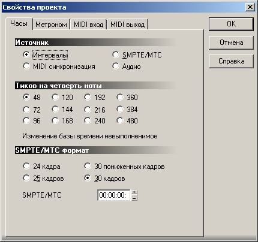Decrease SMPTE/MTC time with down stepper
The width and height of the screenshot is (258, 242).
coord(134,198)
